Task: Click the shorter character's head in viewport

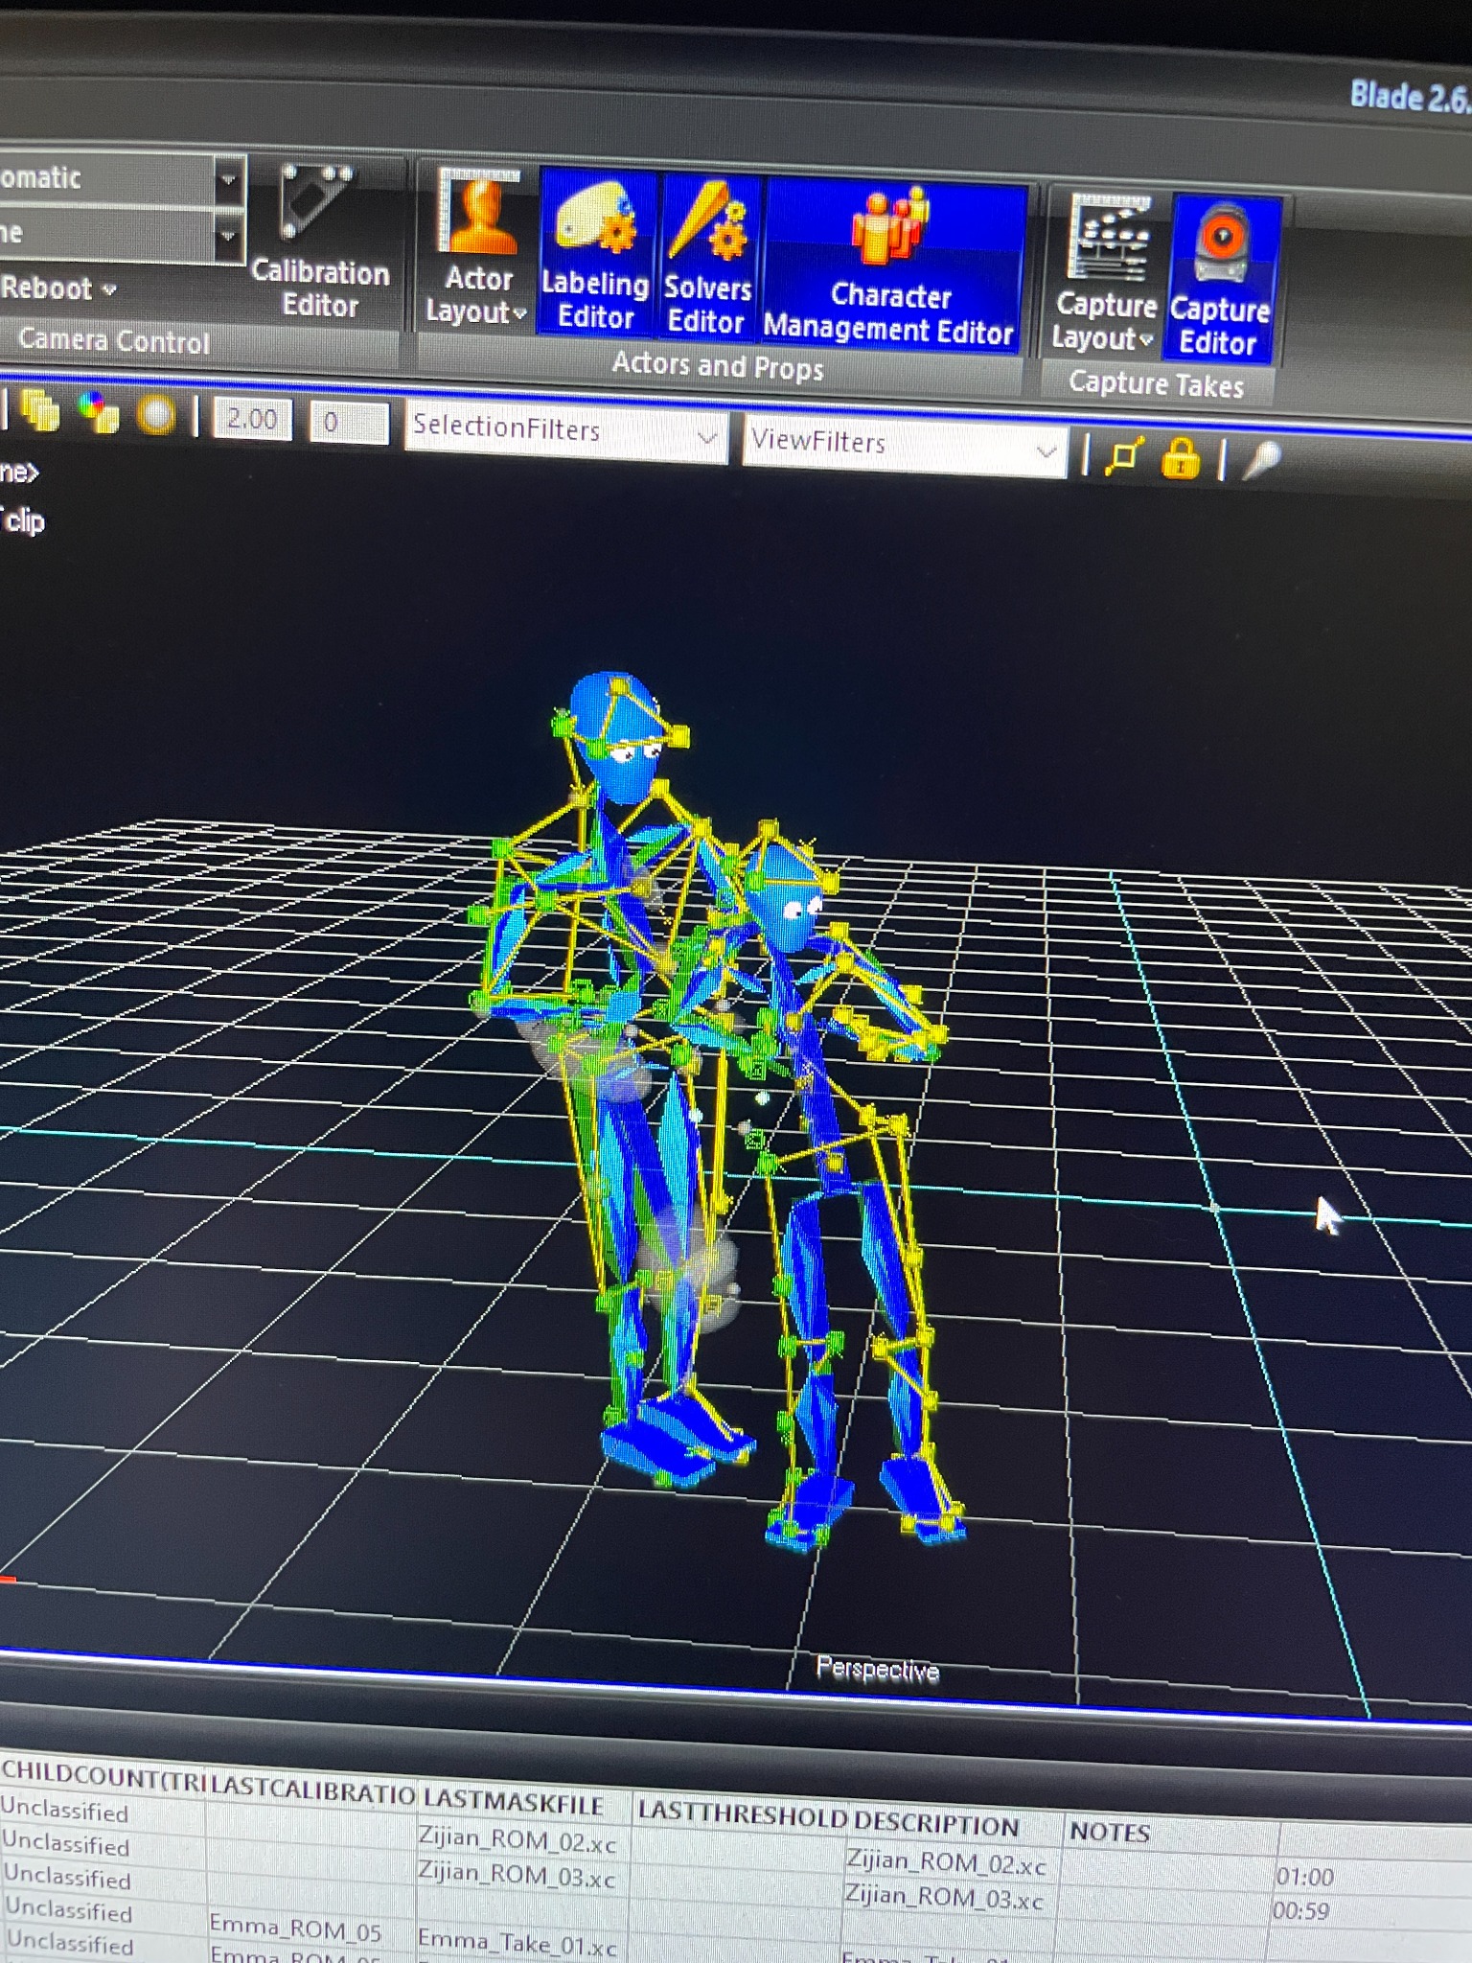Action: [x=786, y=899]
